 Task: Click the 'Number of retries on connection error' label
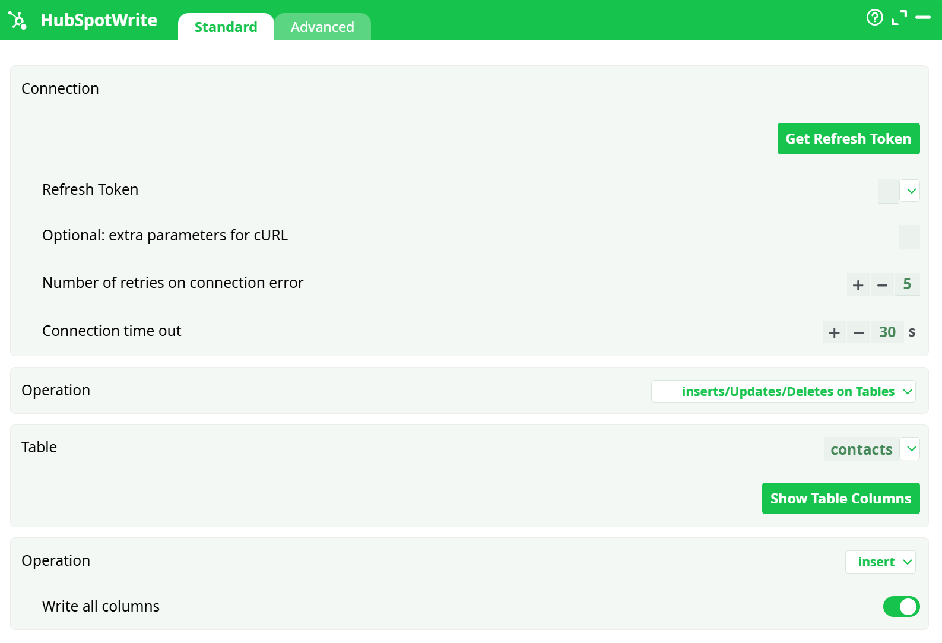pos(173,283)
